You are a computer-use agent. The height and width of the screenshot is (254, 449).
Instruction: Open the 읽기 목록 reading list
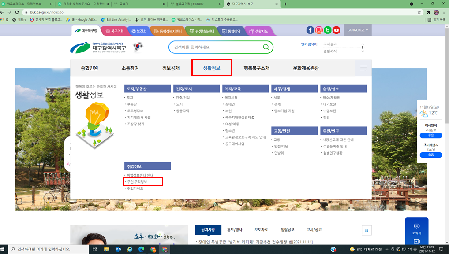pyautogui.click(x=436, y=20)
